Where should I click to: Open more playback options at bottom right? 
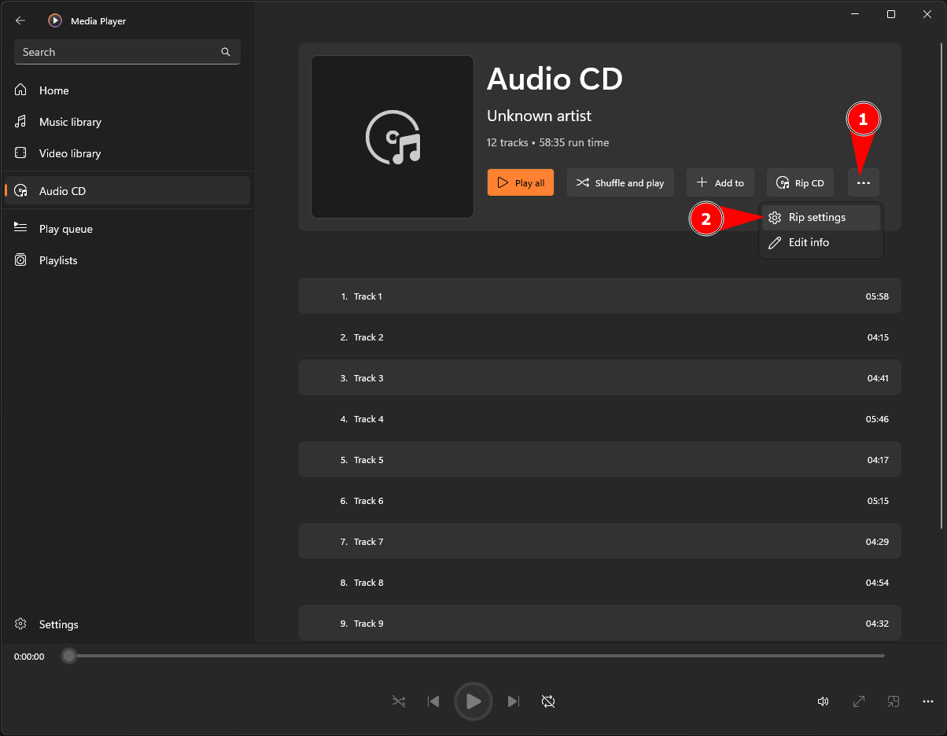click(928, 701)
